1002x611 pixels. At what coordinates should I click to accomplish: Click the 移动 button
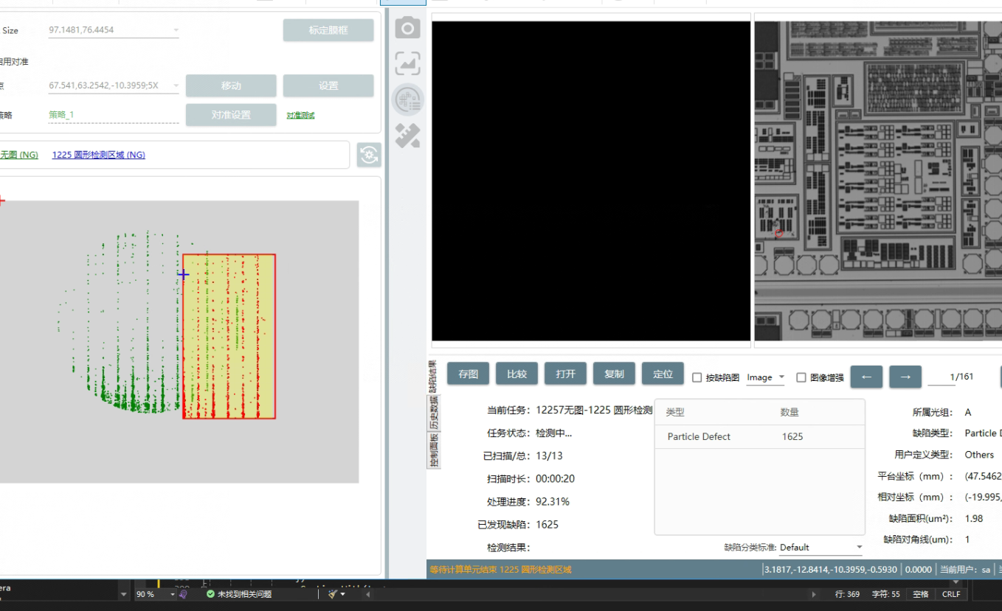231,85
